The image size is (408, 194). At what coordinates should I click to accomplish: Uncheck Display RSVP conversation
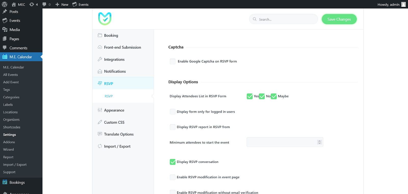click(x=173, y=162)
